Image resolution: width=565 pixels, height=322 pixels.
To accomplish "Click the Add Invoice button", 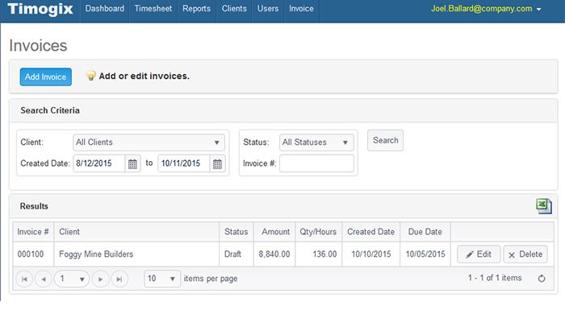I will click(x=46, y=77).
